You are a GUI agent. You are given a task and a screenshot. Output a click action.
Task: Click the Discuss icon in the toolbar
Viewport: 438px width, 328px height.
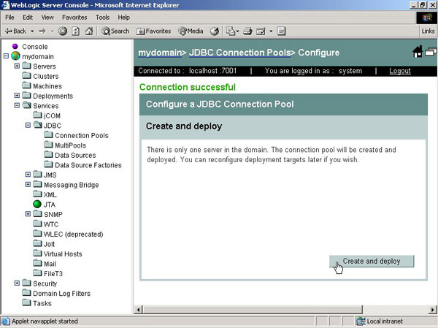[x=281, y=31]
